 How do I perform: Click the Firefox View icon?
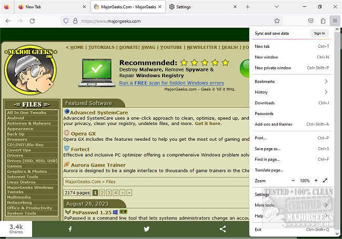coord(6,7)
